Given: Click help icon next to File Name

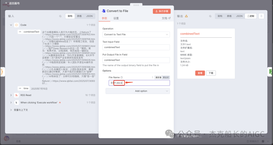Looking at the screenshot, I should (122, 77).
